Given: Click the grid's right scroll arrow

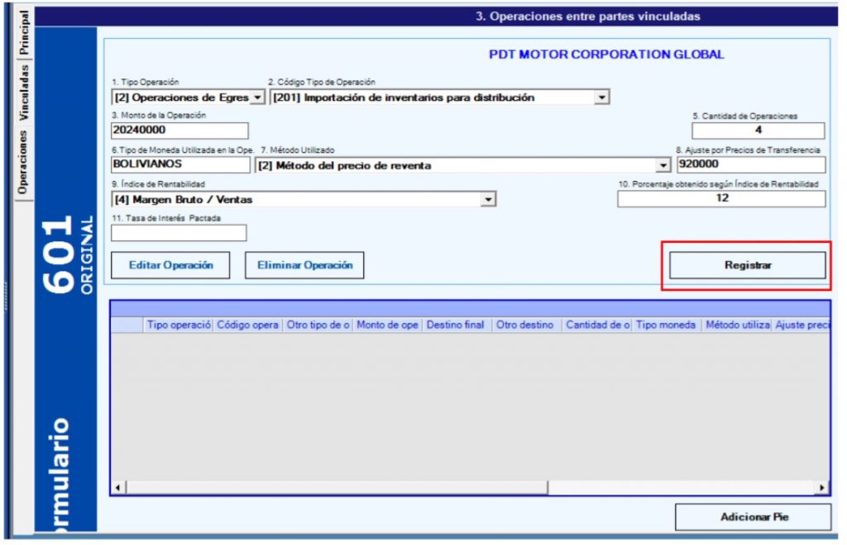Looking at the screenshot, I should click(821, 488).
